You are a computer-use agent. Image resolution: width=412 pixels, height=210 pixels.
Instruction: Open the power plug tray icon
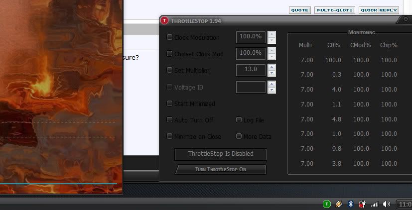[362, 204]
